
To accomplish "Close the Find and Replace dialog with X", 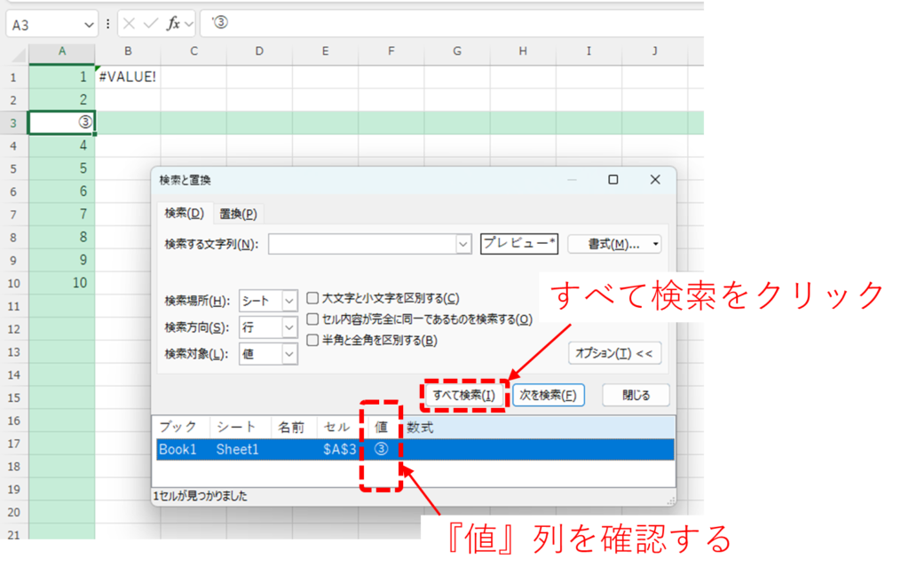I will click(655, 180).
